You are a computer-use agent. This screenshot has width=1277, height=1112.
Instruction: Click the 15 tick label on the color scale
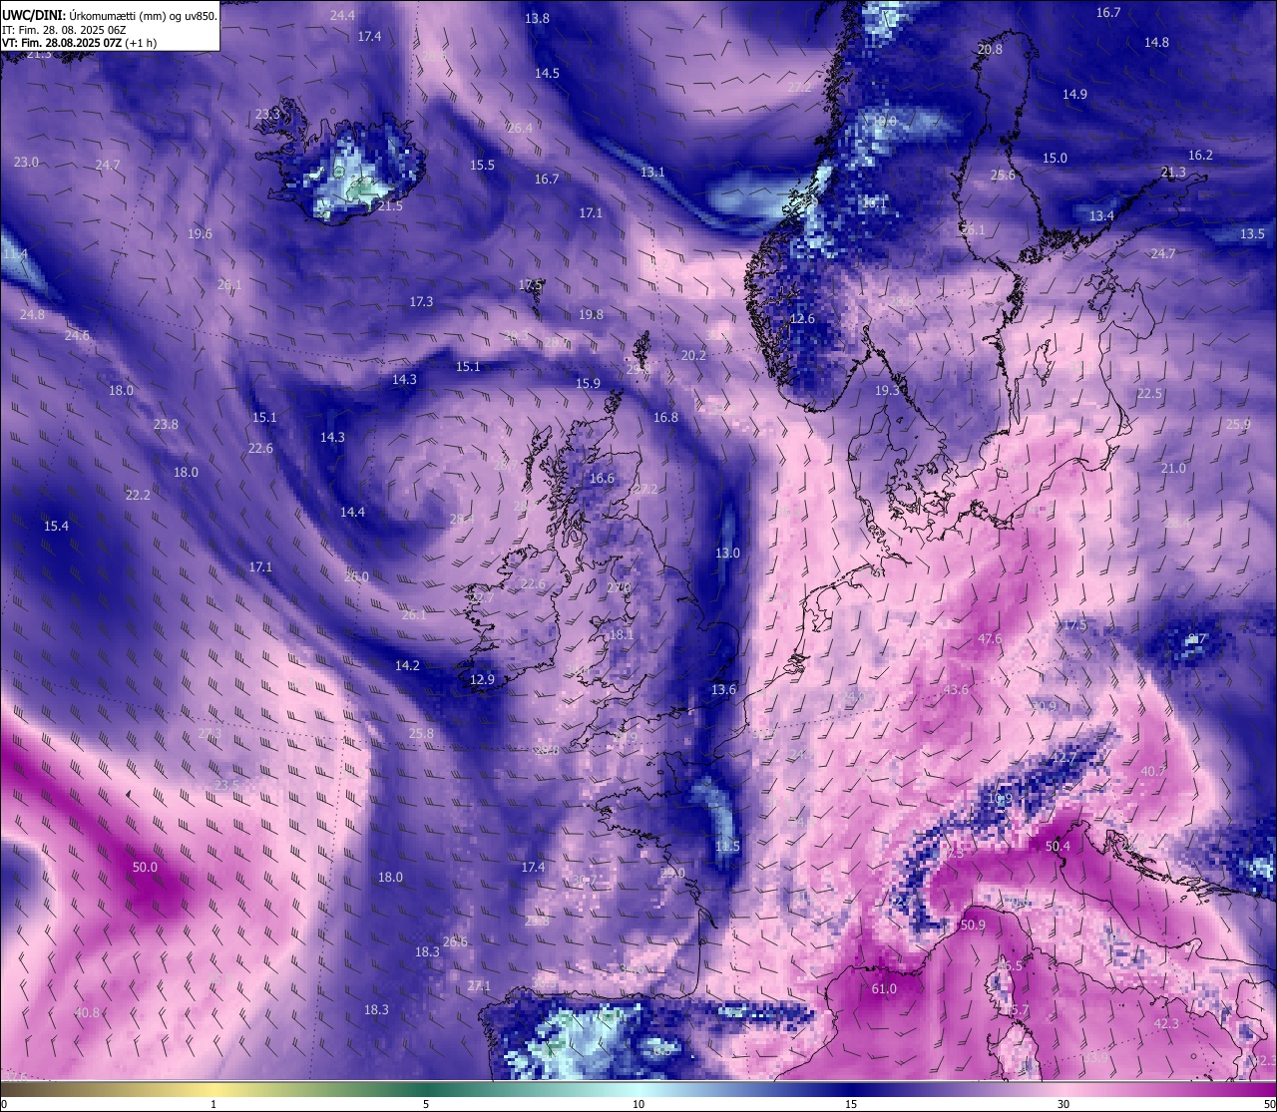tap(851, 1104)
